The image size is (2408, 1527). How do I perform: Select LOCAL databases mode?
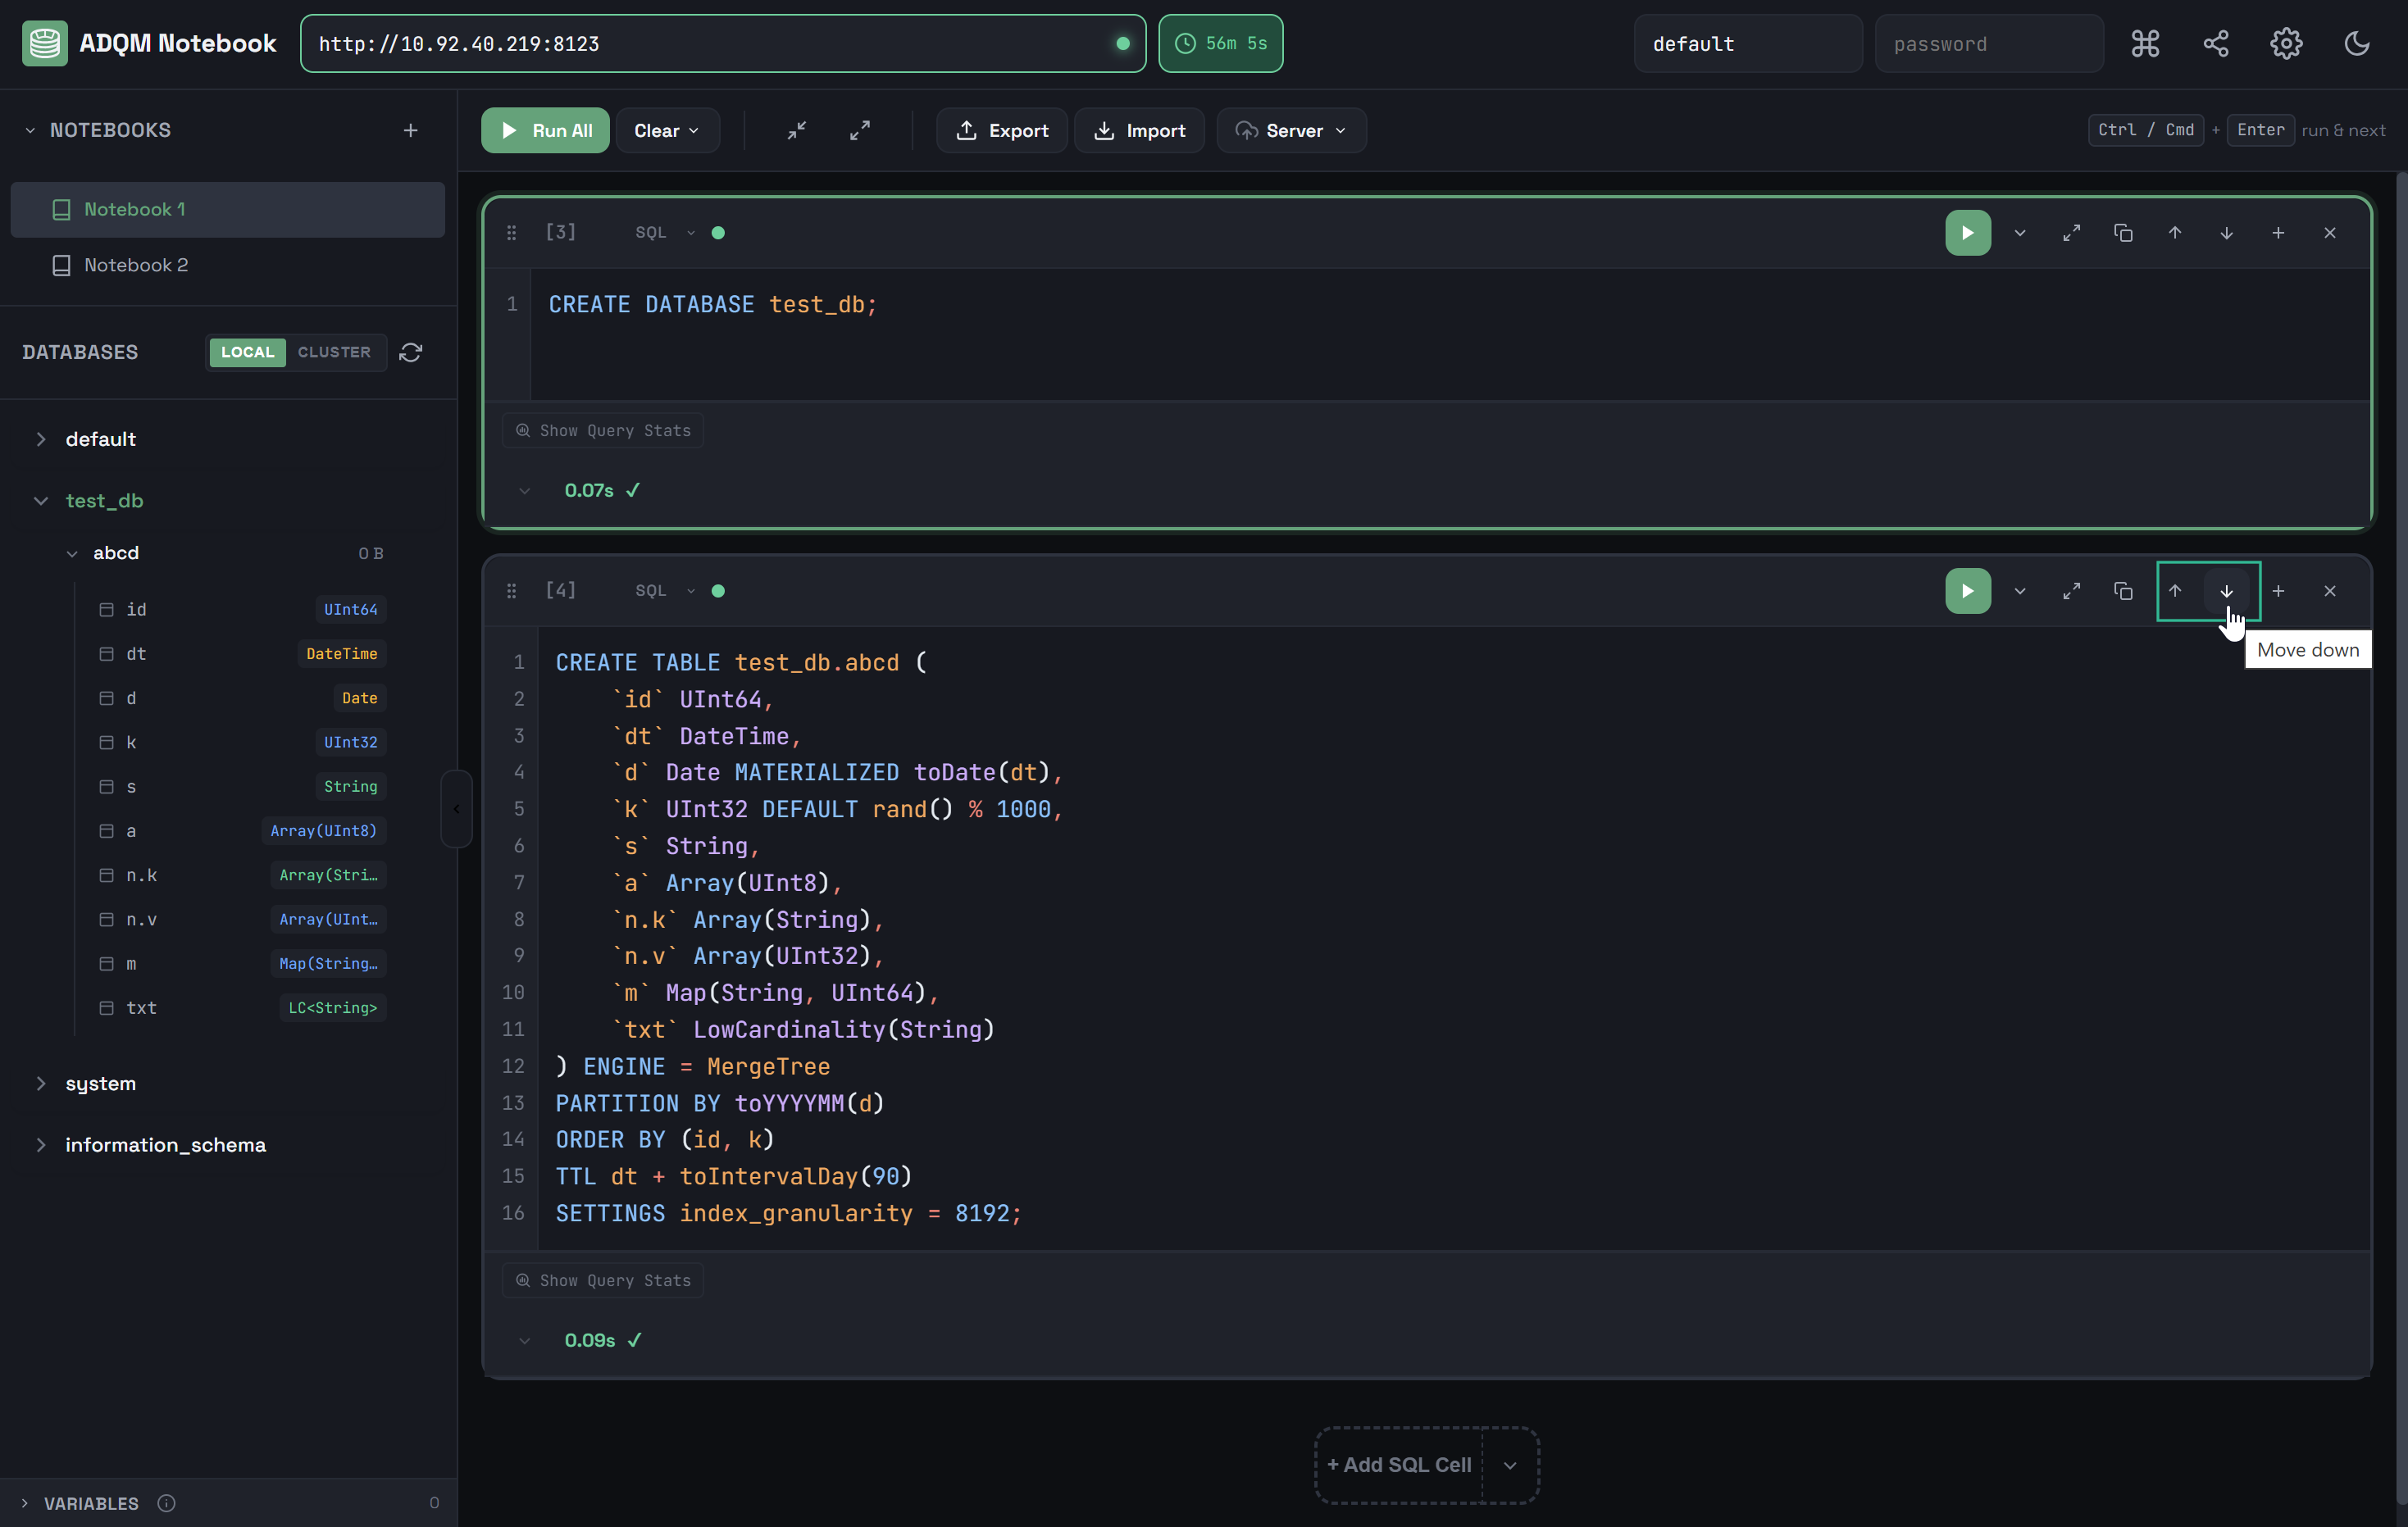coord(247,352)
